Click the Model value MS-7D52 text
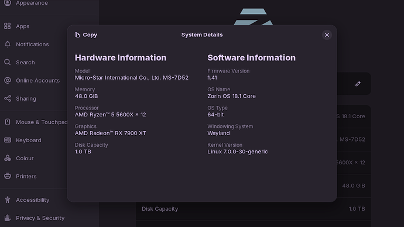 (x=131, y=77)
